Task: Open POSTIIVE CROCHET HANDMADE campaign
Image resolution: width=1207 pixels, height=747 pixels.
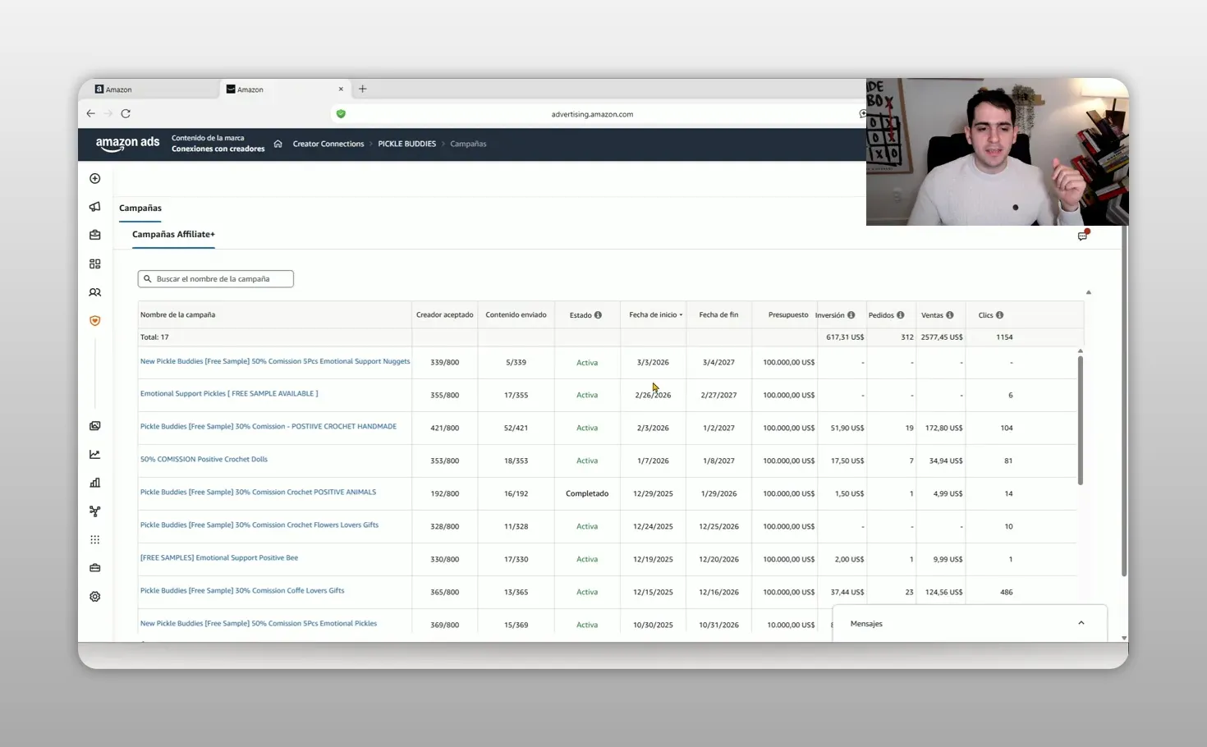Action: [x=268, y=427]
